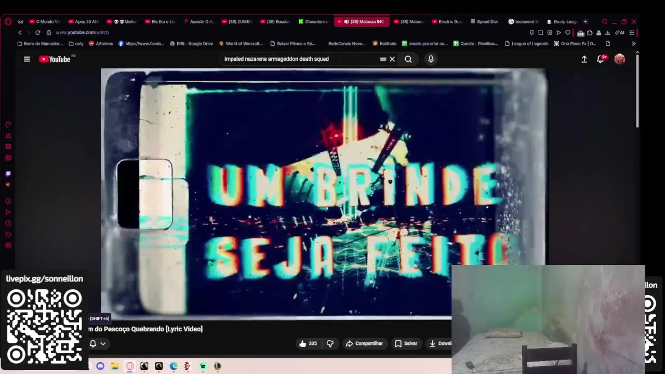The width and height of the screenshot is (665, 374).
Task: Open Twitch in Opera sidebar
Action: [8, 174]
